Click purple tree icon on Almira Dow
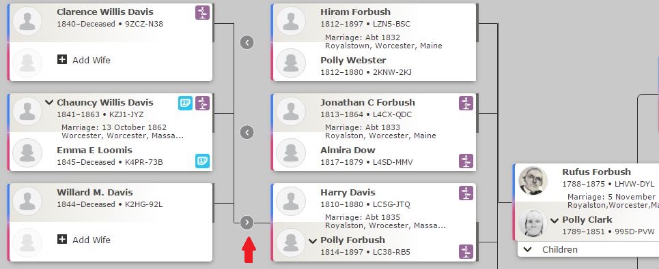This screenshot has height=269, width=659. point(466,161)
